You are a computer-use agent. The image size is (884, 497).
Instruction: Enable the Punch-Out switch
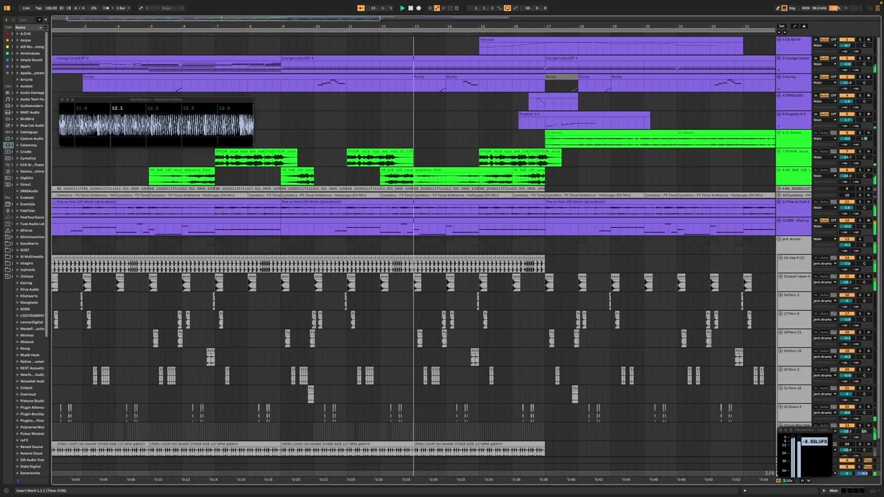515,8
